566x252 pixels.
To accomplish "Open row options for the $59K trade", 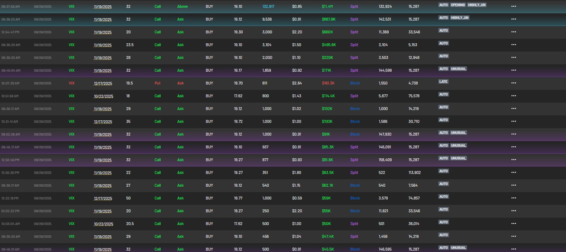I will click(514, 198).
